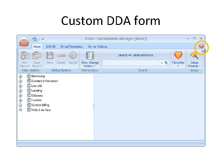The height and width of the screenshot is (166, 222).
Task: Click the Odyssey folder icon
Action: [29, 95]
